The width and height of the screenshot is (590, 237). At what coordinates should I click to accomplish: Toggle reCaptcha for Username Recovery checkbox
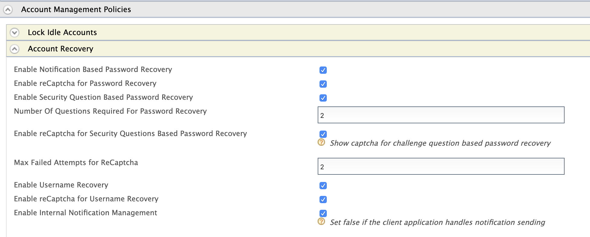(323, 200)
